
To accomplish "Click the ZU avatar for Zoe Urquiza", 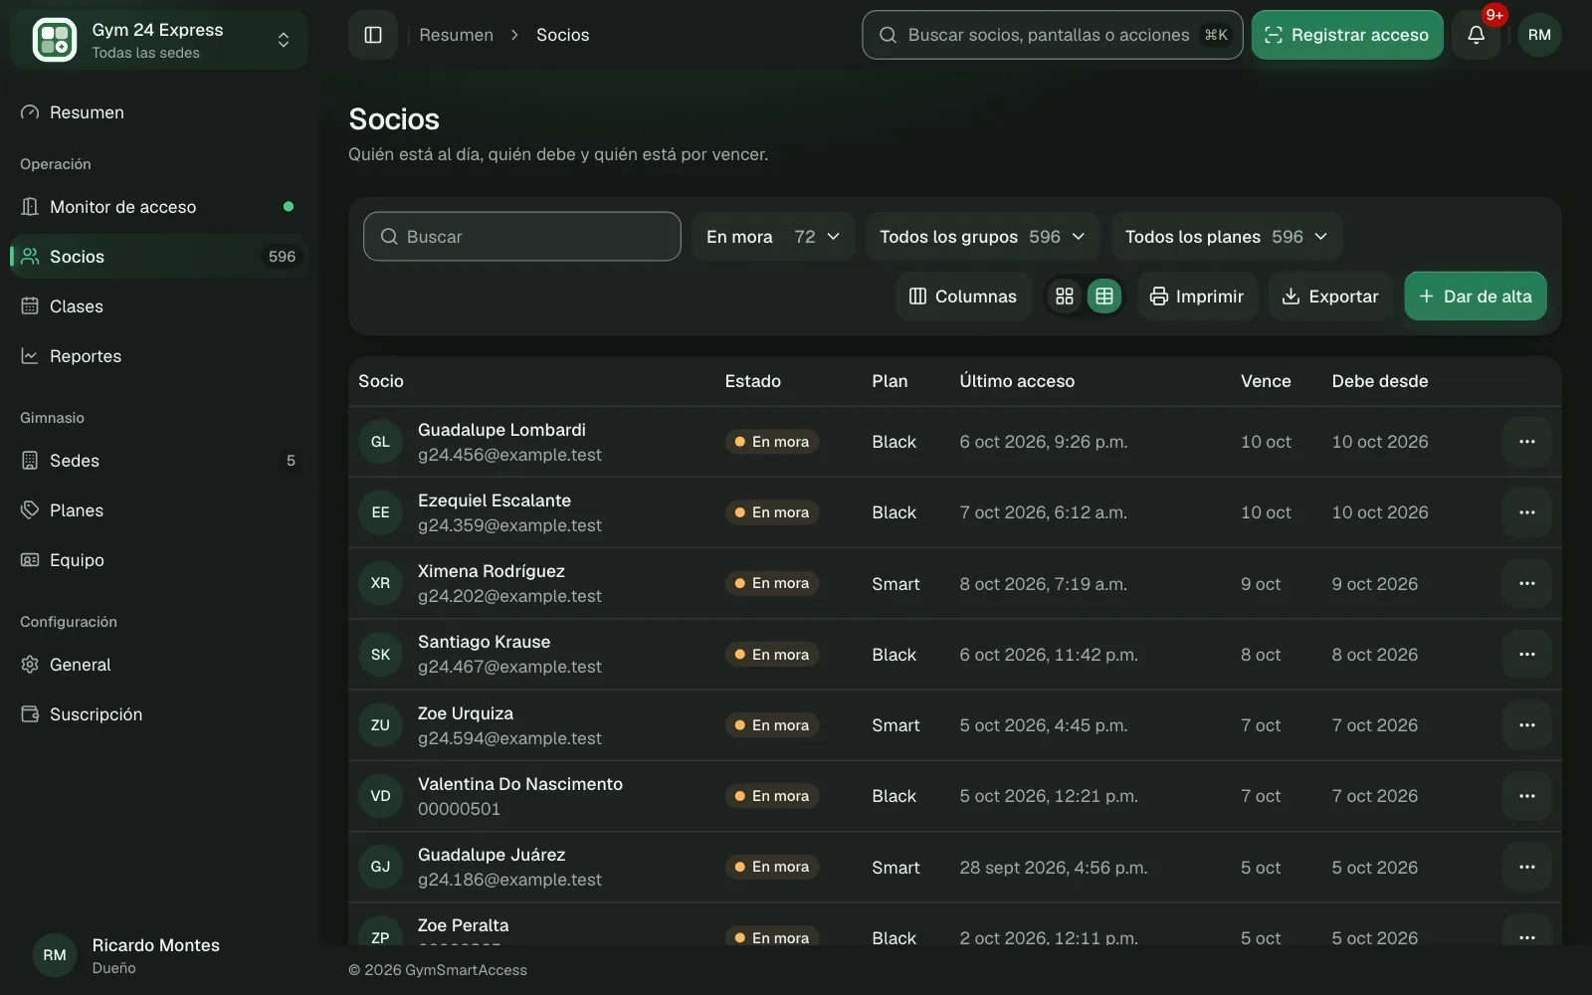I will 380,725.
